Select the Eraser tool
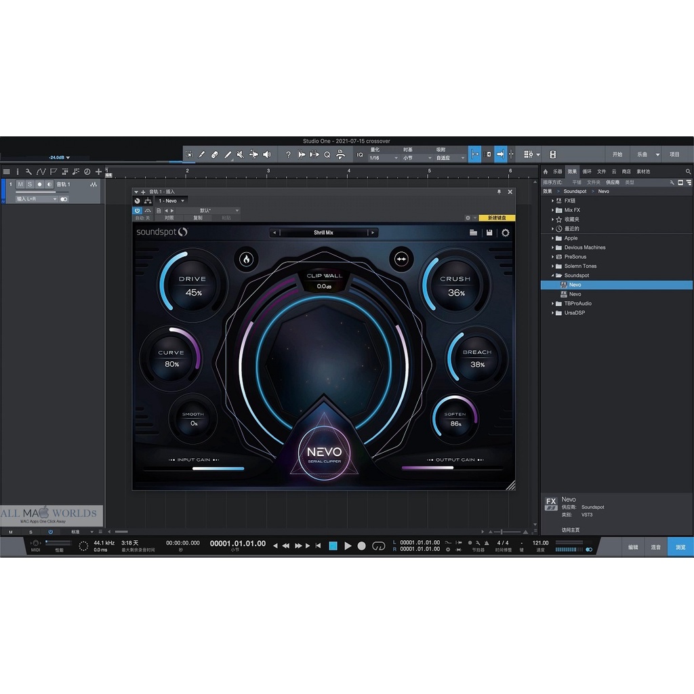694x694 pixels. coord(215,155)
